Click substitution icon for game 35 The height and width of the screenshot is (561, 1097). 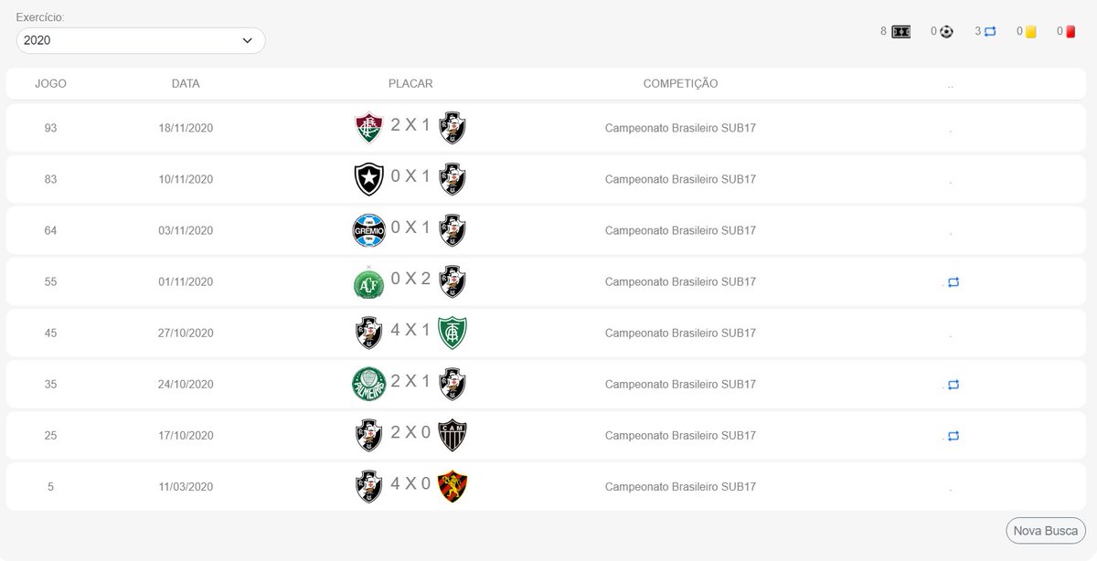pyautogui.click(x=953, y=385)
